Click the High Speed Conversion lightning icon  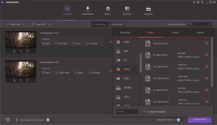point(17,120)
